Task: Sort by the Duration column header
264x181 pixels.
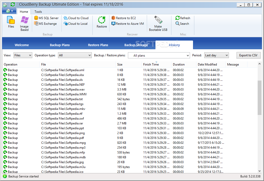Action: tap(184, 64)
